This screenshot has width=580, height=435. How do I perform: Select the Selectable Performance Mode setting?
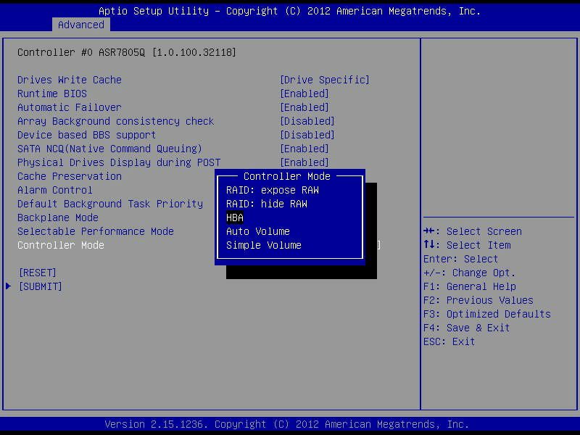coord(96,231)
